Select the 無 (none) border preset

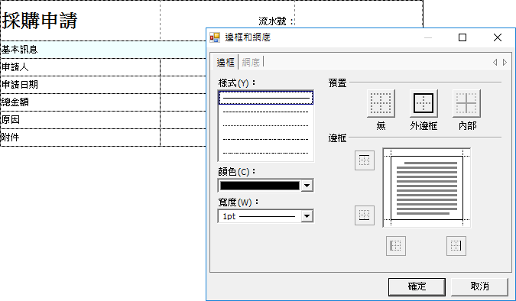coord(381,103)
